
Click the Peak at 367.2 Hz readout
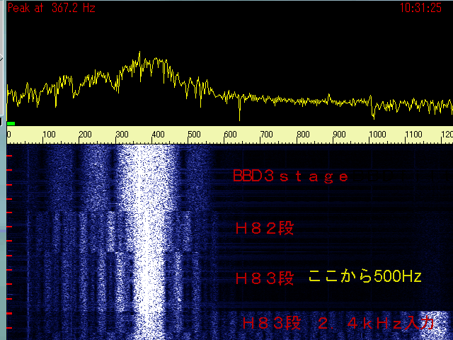pos(51,8)
